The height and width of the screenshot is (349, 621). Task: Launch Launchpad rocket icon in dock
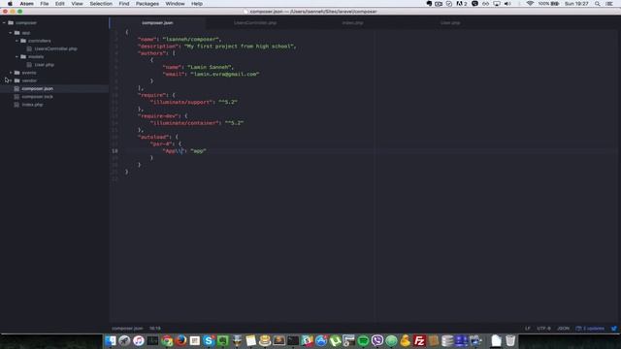coord(124,340)
